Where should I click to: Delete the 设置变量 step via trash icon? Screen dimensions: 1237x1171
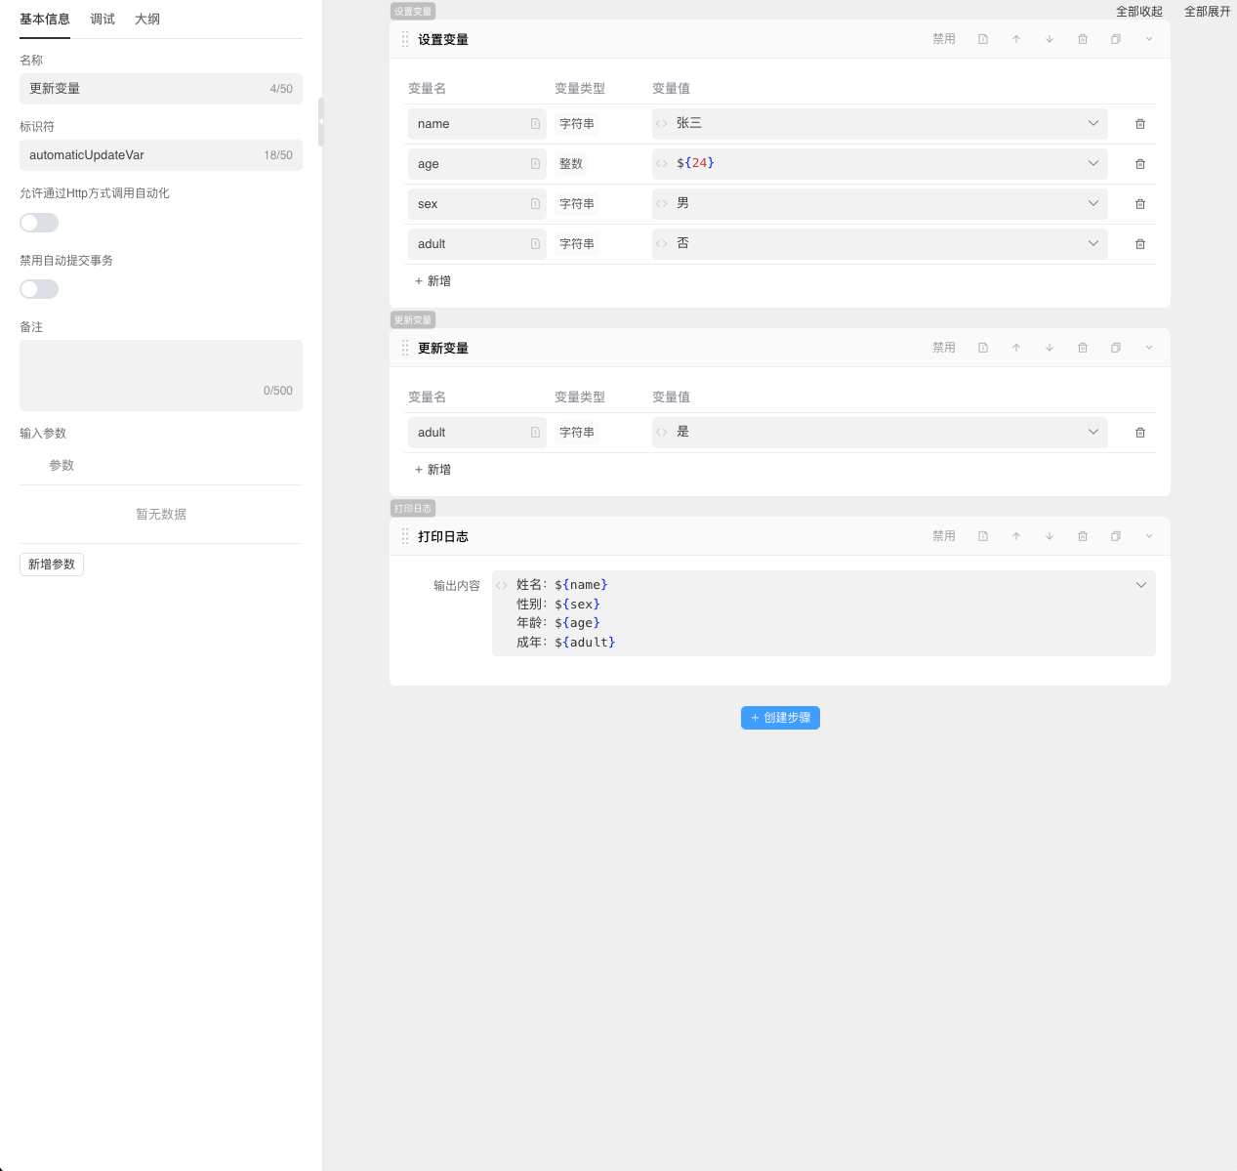tap(1083, 39)
